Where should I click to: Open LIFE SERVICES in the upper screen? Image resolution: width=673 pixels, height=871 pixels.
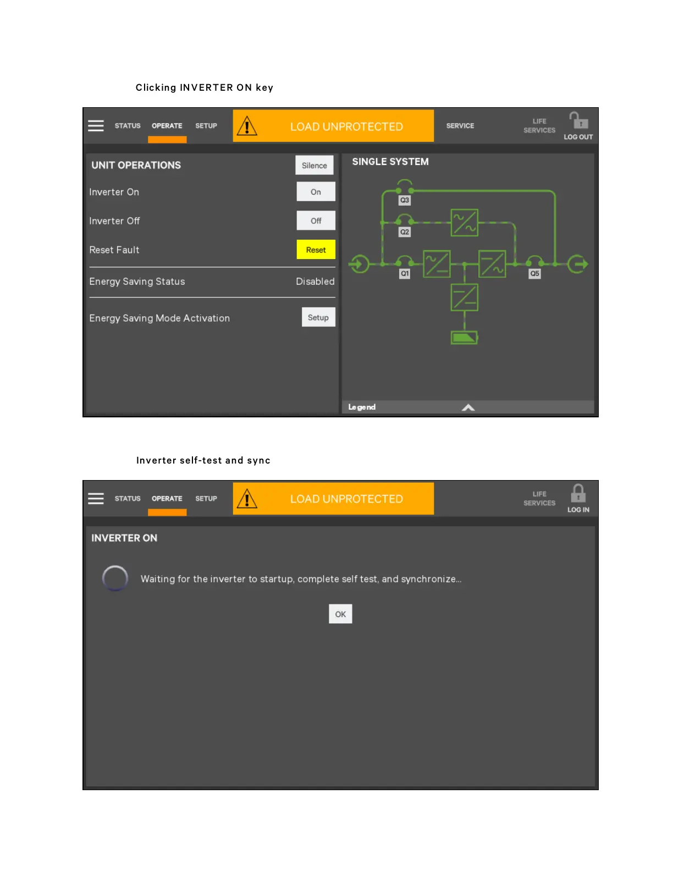pyautogui.click(x=539, y=126)
